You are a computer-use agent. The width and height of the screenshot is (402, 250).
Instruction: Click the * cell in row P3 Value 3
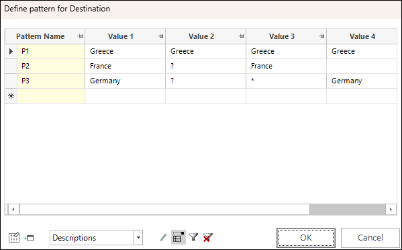[287, 81]
